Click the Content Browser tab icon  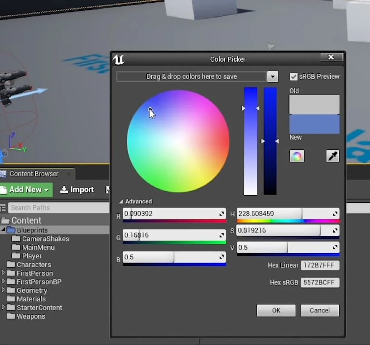tap(5, 173)
